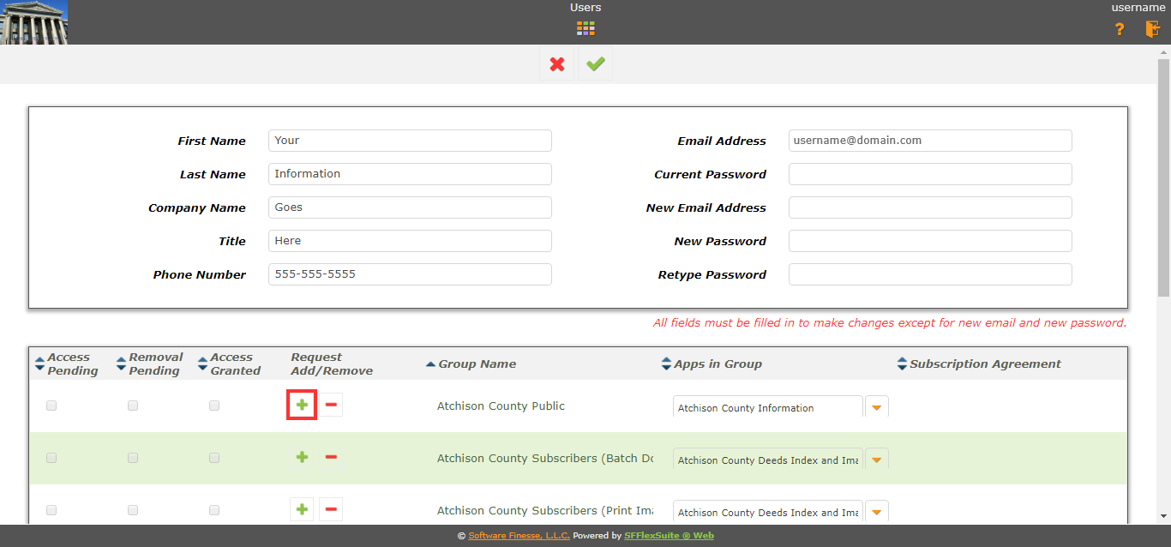Request add for Subscribers (Print Ima group

302,509
